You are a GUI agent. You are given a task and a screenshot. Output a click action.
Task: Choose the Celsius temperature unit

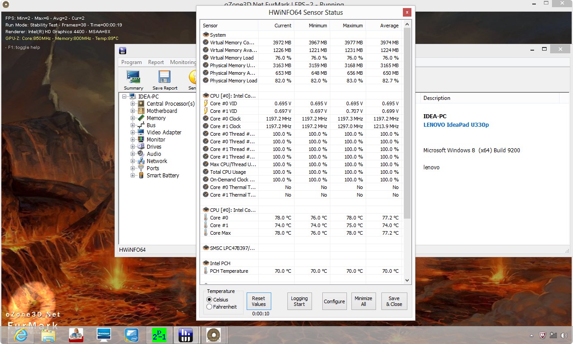[218, 300]
